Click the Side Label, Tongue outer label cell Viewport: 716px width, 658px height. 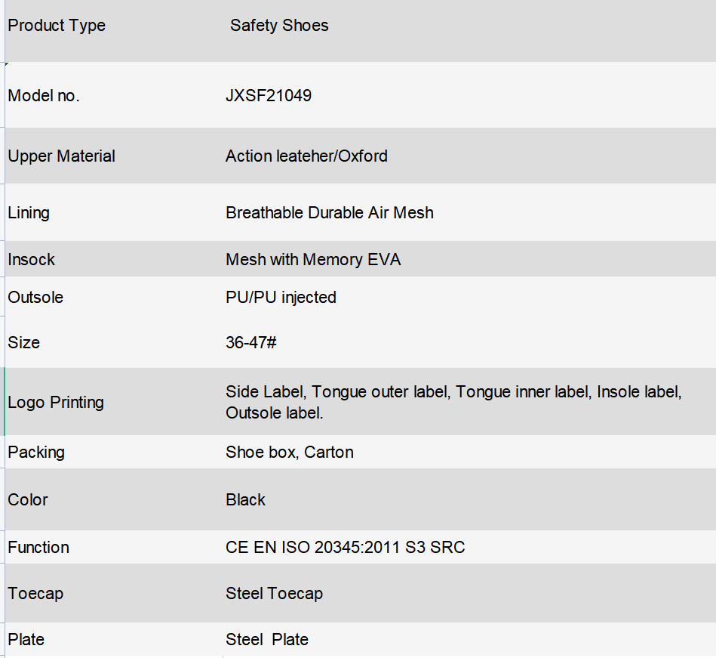click(469, 402)
